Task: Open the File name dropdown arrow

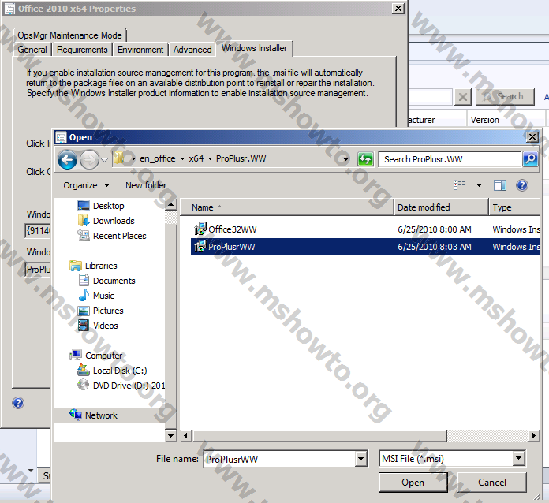Action: click(361, 459)
